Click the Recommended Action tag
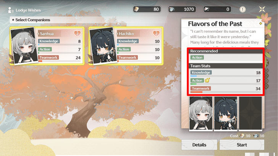This screenshot has height=156, width=278. click(197, 57)
